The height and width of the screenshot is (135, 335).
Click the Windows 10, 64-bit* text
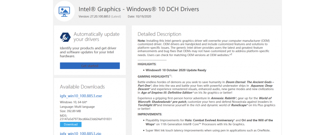pyautogui.click(x=74, y=102)
